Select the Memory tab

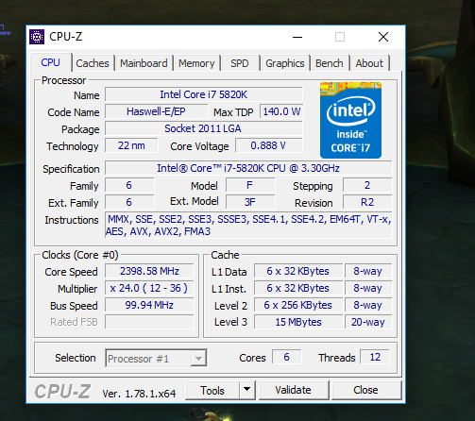point(196,63)
